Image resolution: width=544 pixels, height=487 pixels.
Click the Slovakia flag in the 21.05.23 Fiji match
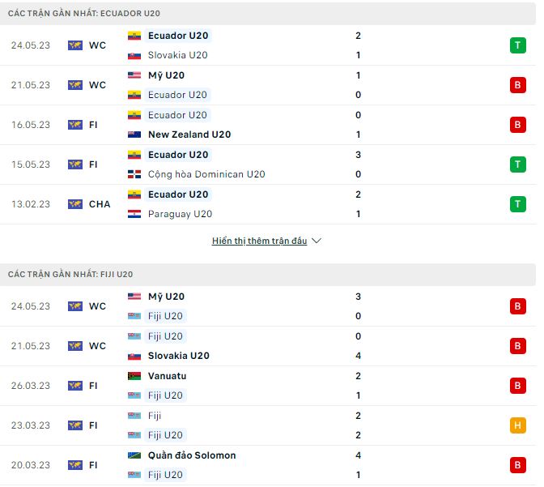(134, 356)
